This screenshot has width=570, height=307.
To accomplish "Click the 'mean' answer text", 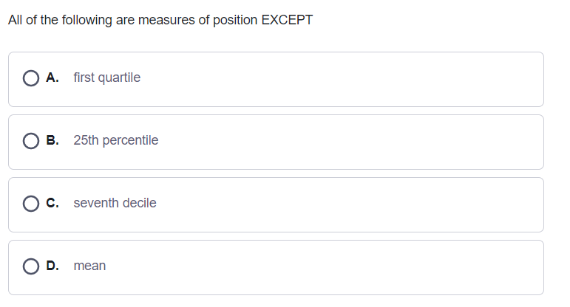I will pyautogui.click(x=89, y=266).
